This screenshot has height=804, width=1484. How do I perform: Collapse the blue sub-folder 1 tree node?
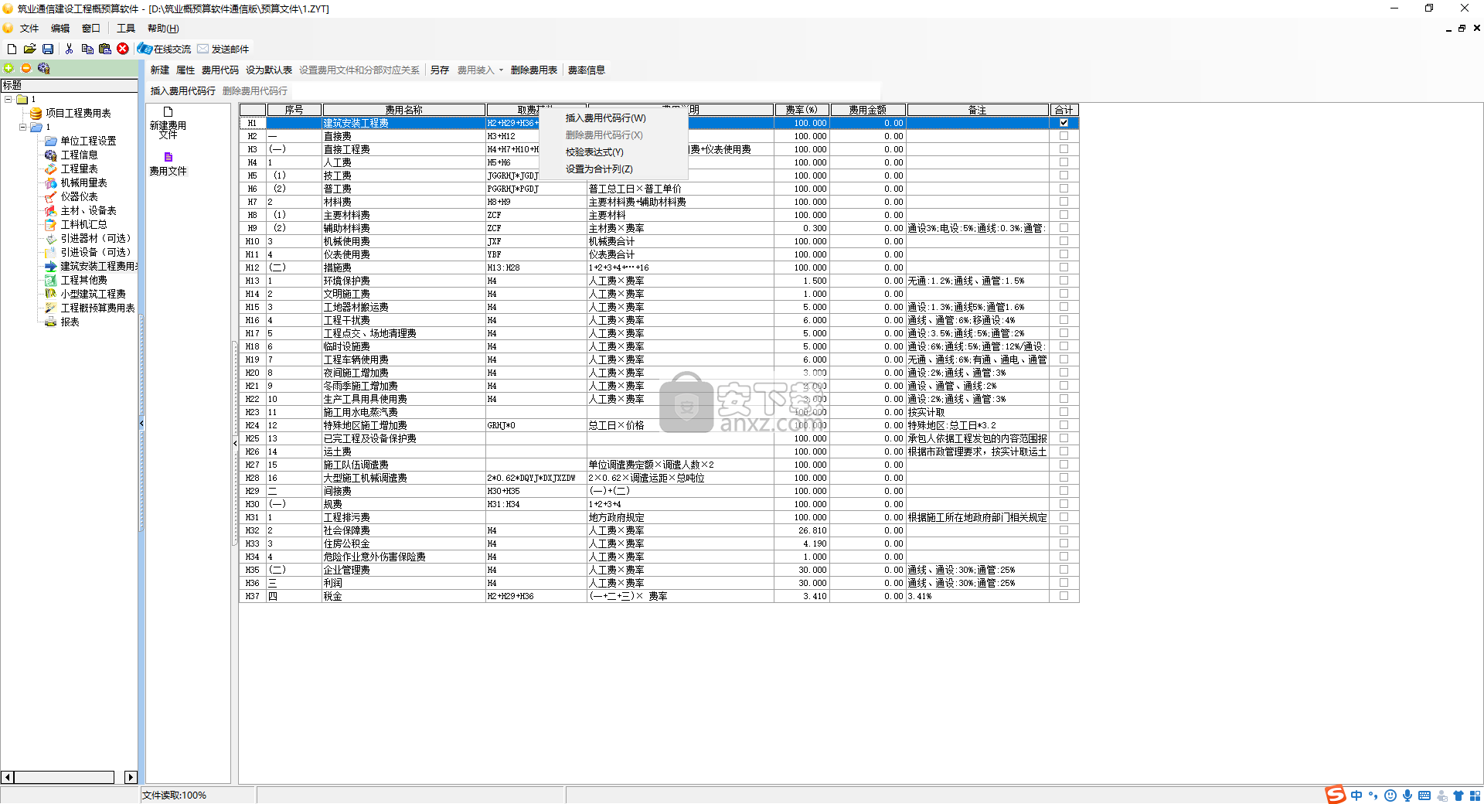22,127
